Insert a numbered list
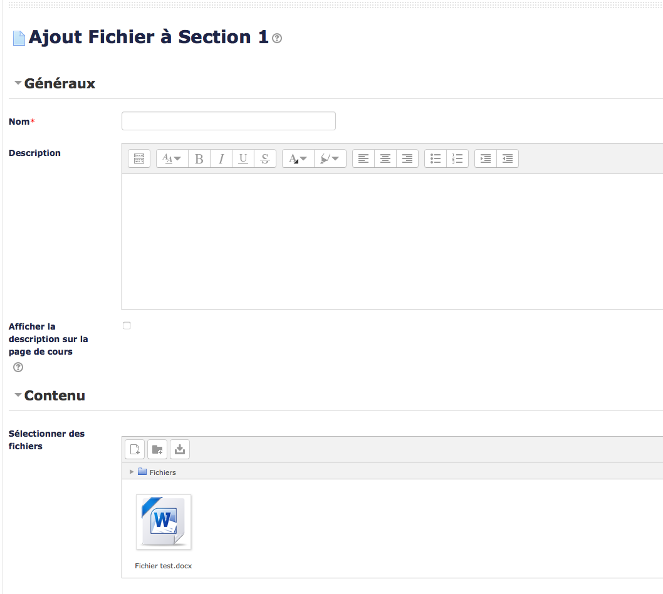Screen dimensions: 663x594 click(x=457, y=159)
